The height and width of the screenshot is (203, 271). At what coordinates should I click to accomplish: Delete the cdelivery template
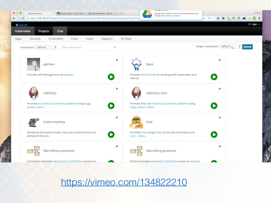(x=117, y=89)
